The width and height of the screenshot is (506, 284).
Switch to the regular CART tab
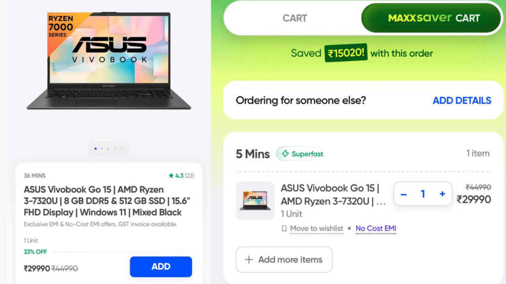(295, 18)
